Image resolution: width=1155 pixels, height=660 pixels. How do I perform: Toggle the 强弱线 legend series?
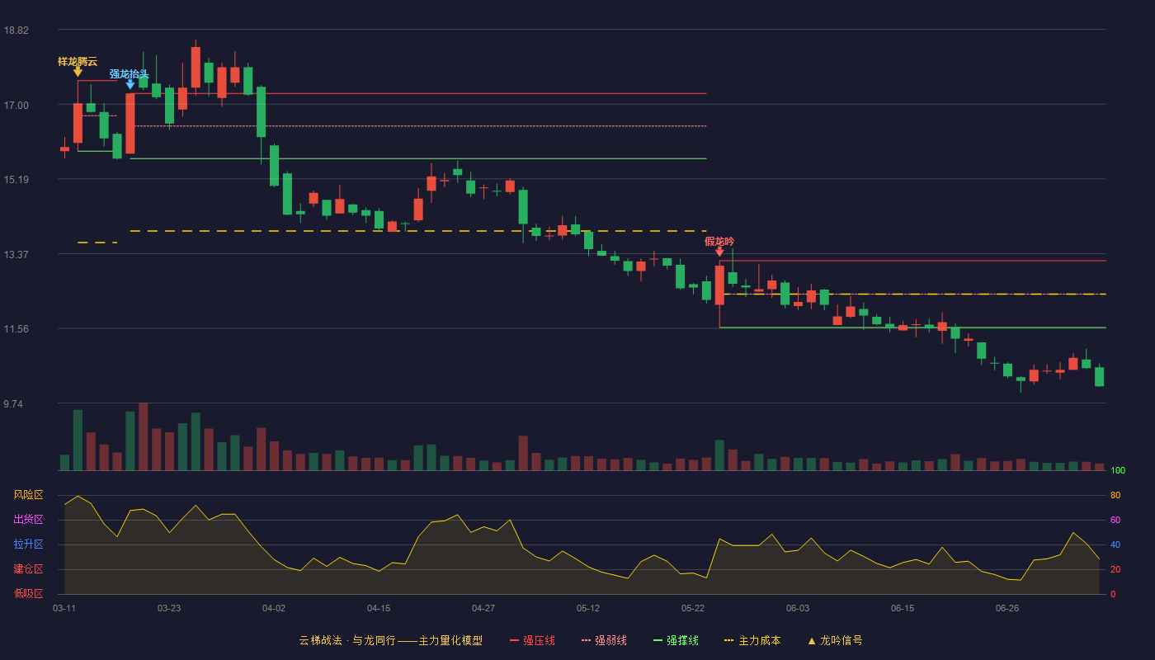pyautogui.click(x=604, y=640)
